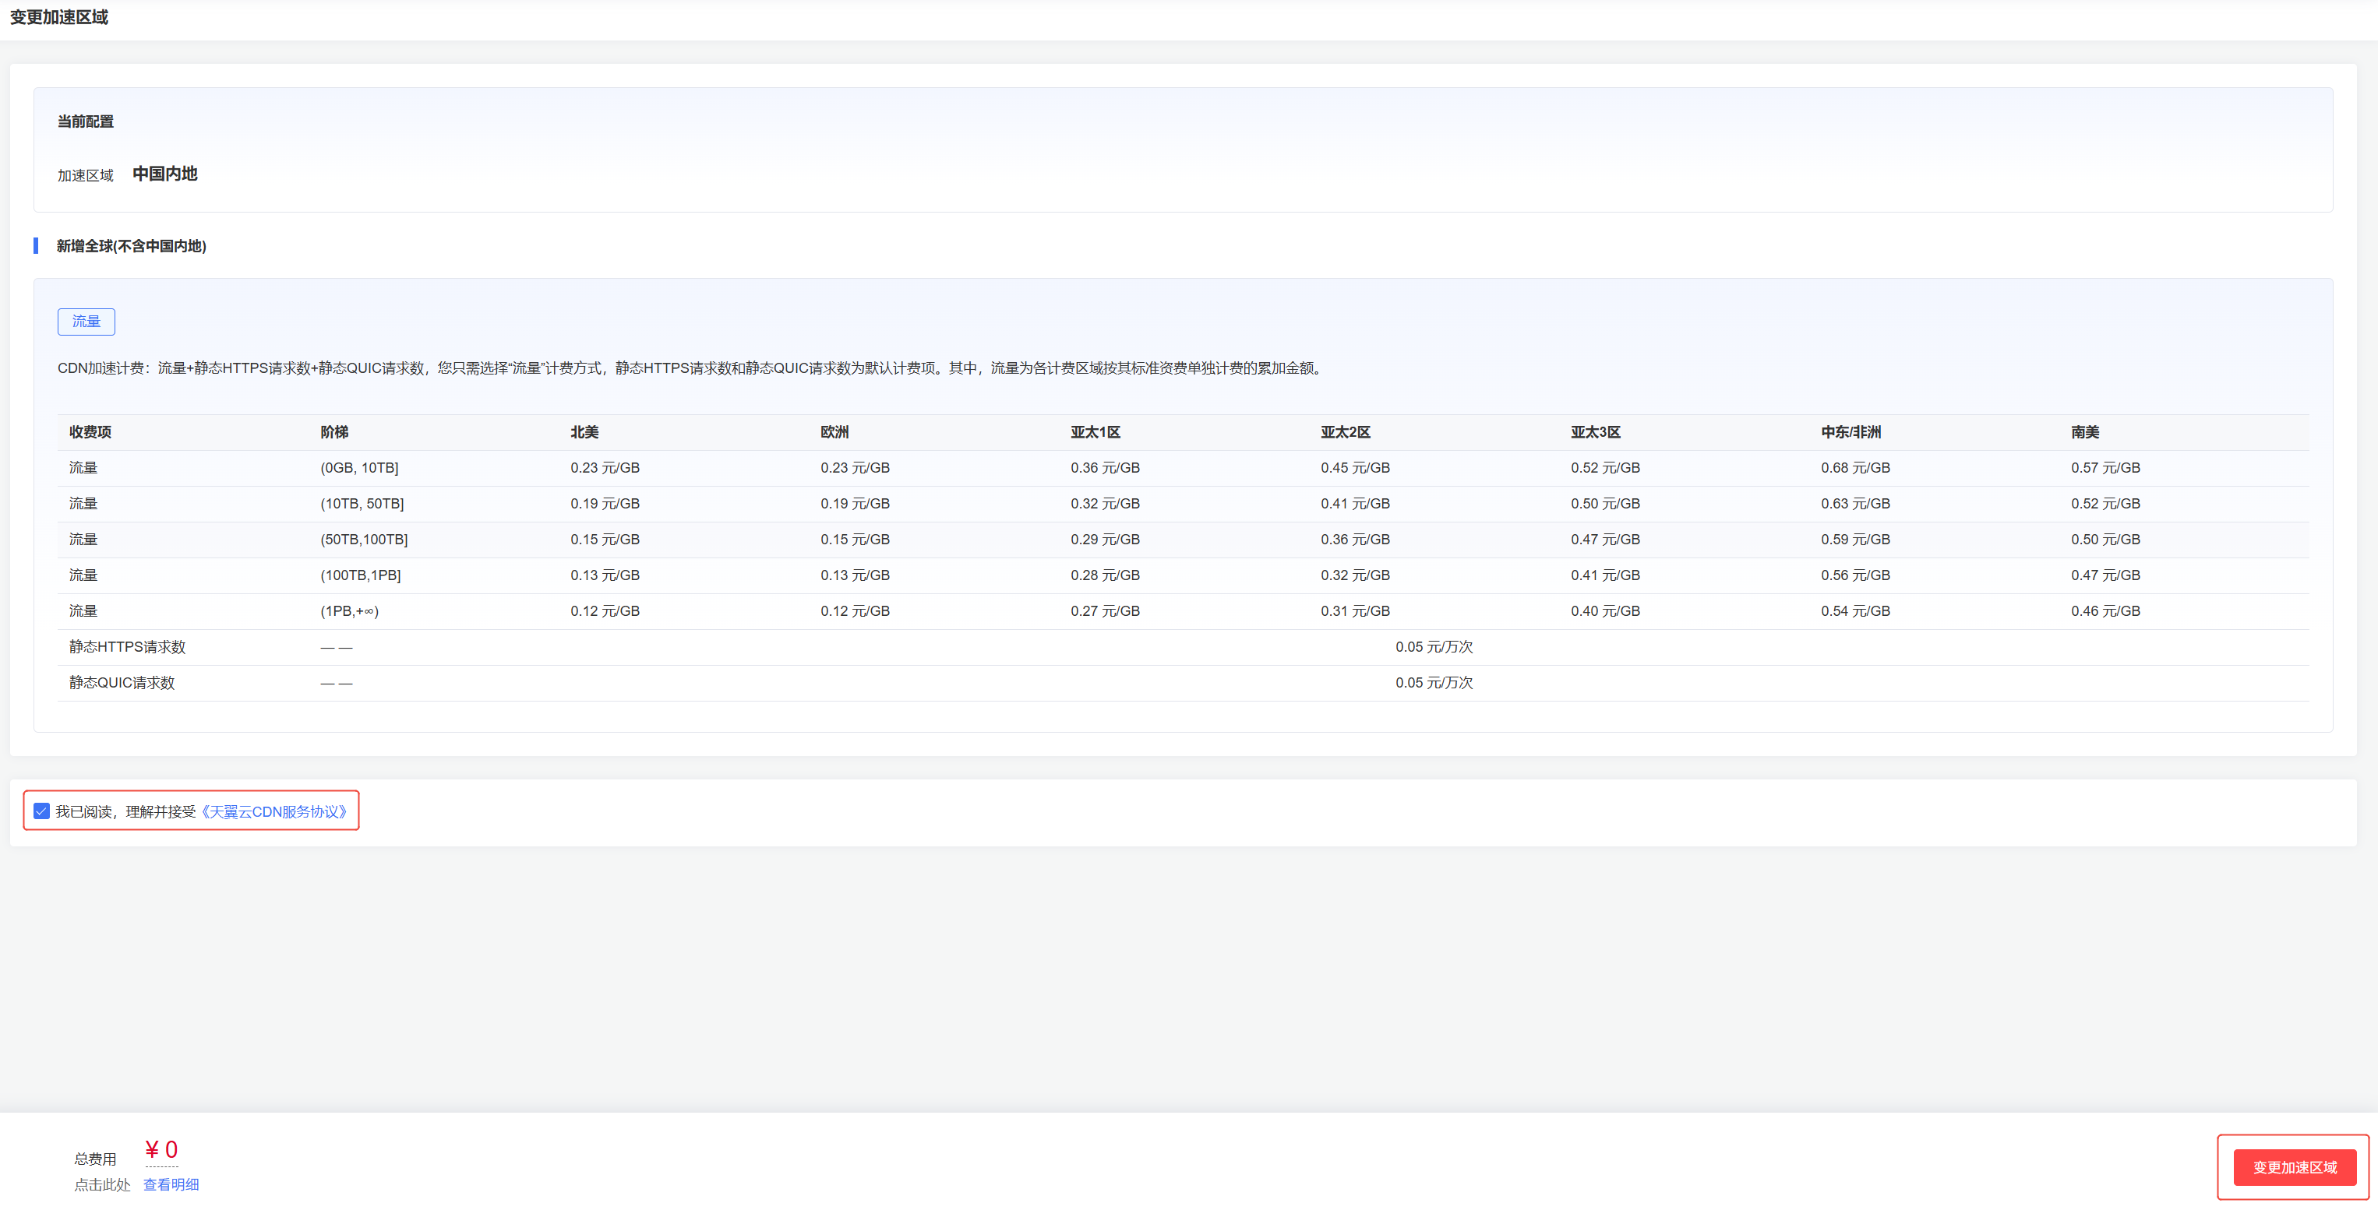This screenshot has width=2378, height=1210.
Task: Uncheck the service agreement checkbox
Action: click(x=41, y=811)
